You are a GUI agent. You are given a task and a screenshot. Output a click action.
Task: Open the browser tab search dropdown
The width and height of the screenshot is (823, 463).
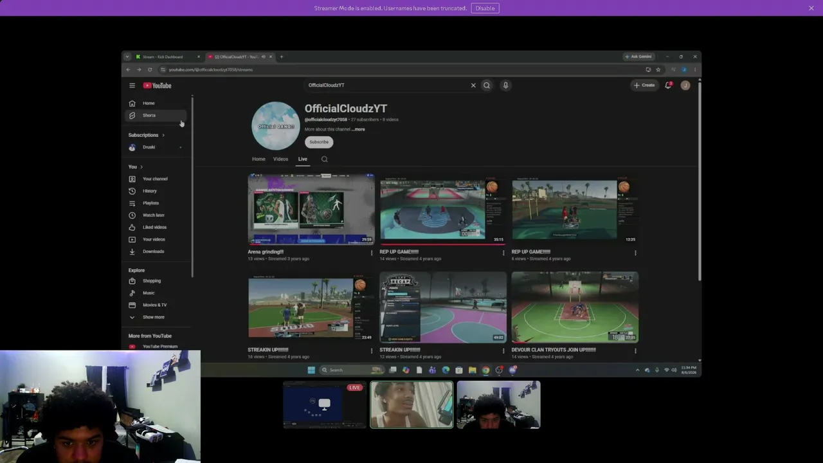pos(127,57)
